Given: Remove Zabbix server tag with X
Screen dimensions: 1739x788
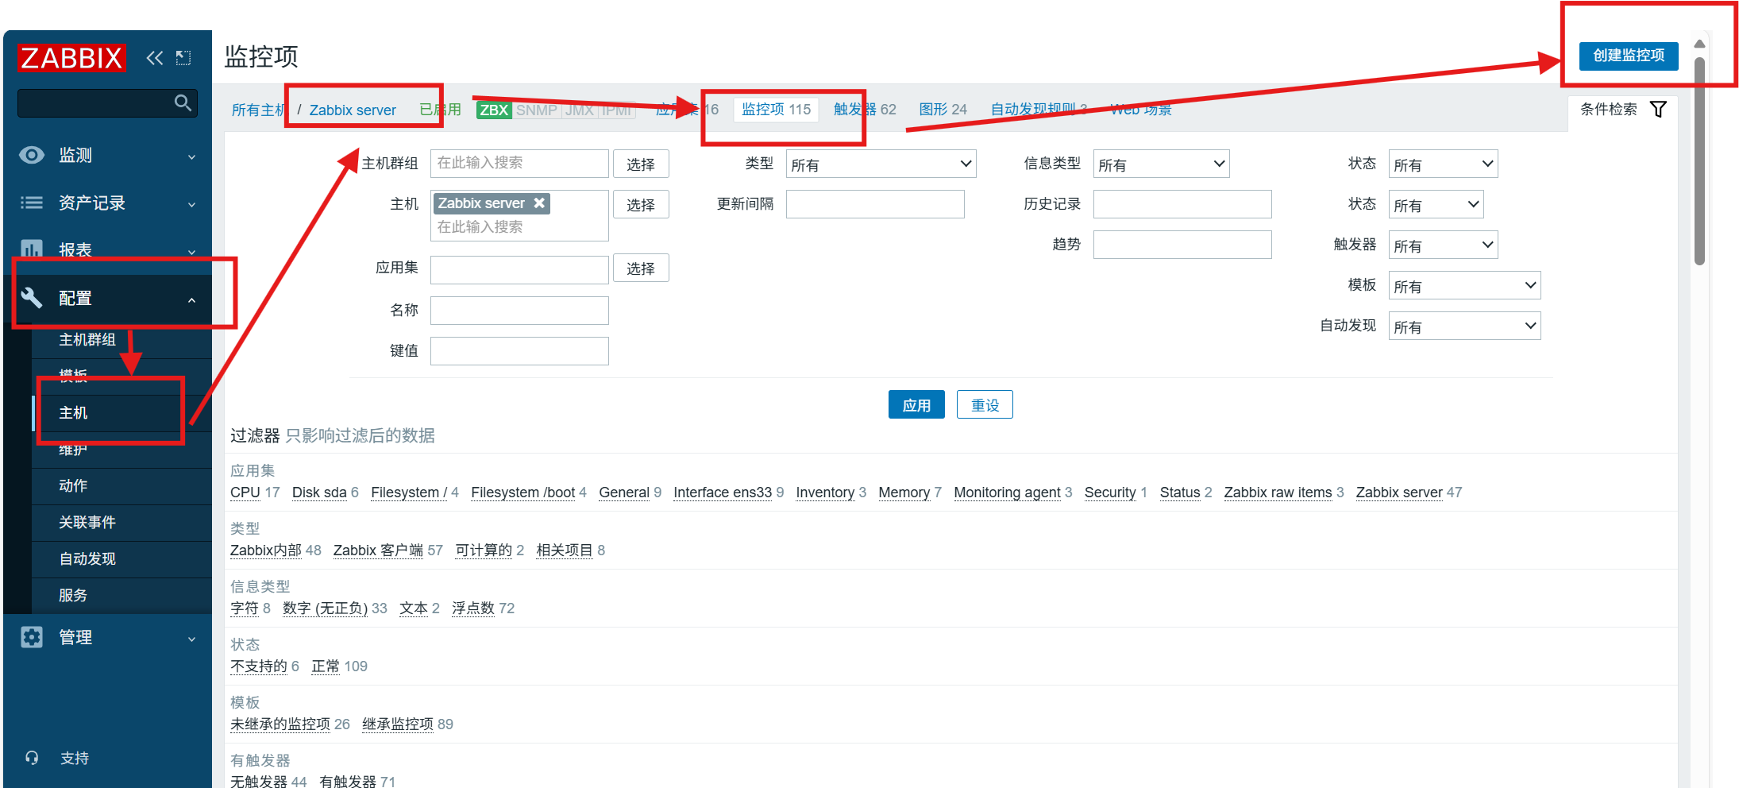Looking at the screenshot, I should [539, 203].
